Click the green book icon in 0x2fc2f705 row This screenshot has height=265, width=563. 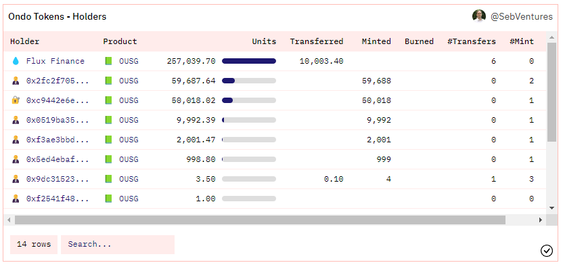(x=108, y=81)
